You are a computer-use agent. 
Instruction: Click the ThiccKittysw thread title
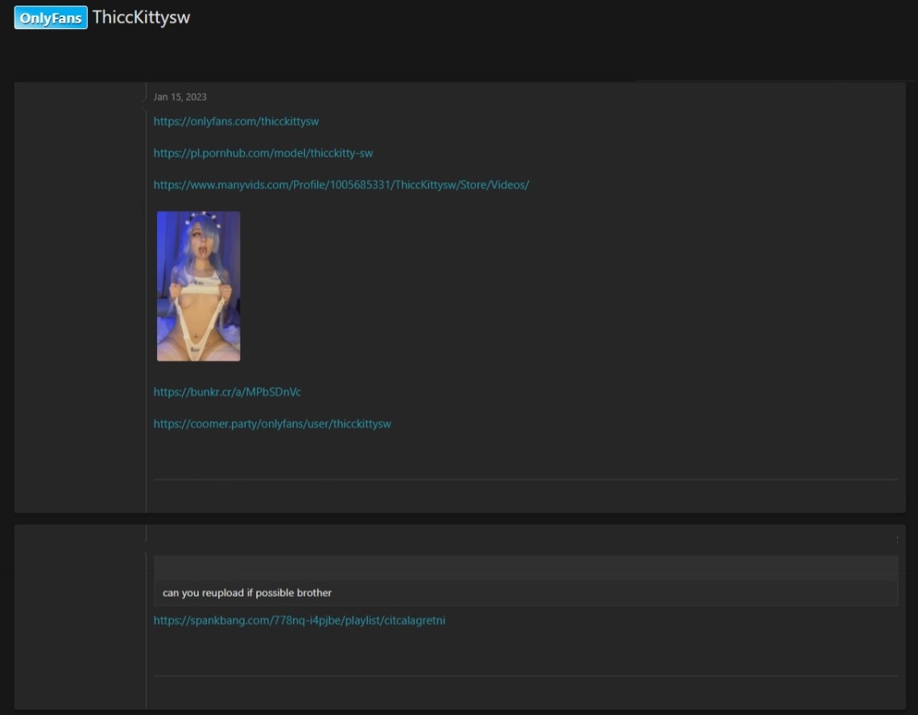141,18
